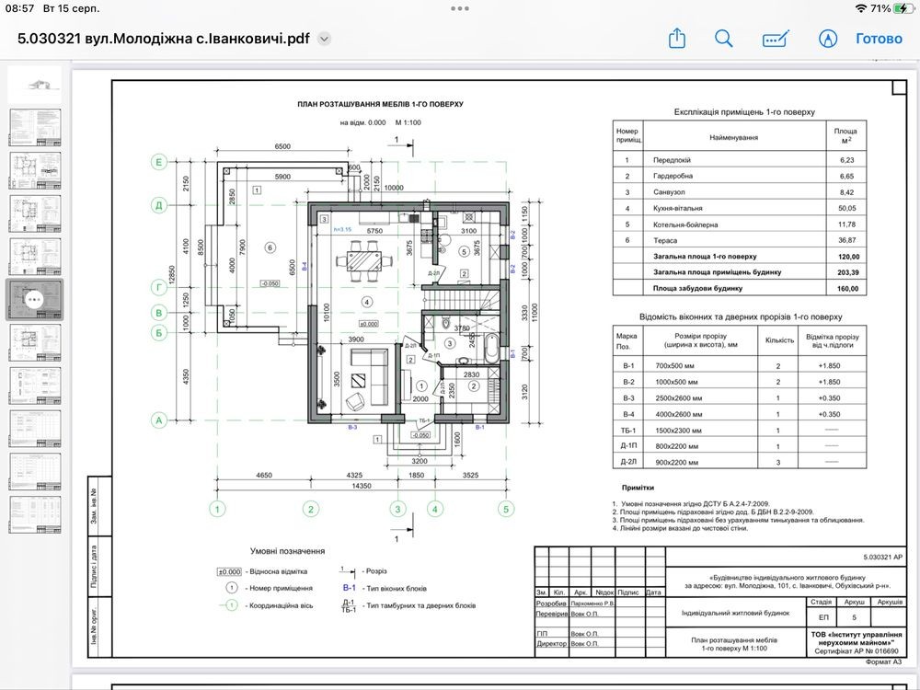Select the fourth page thumbnail in the sidebar
This screenshot has width=920, height=690.
point(35,213)
